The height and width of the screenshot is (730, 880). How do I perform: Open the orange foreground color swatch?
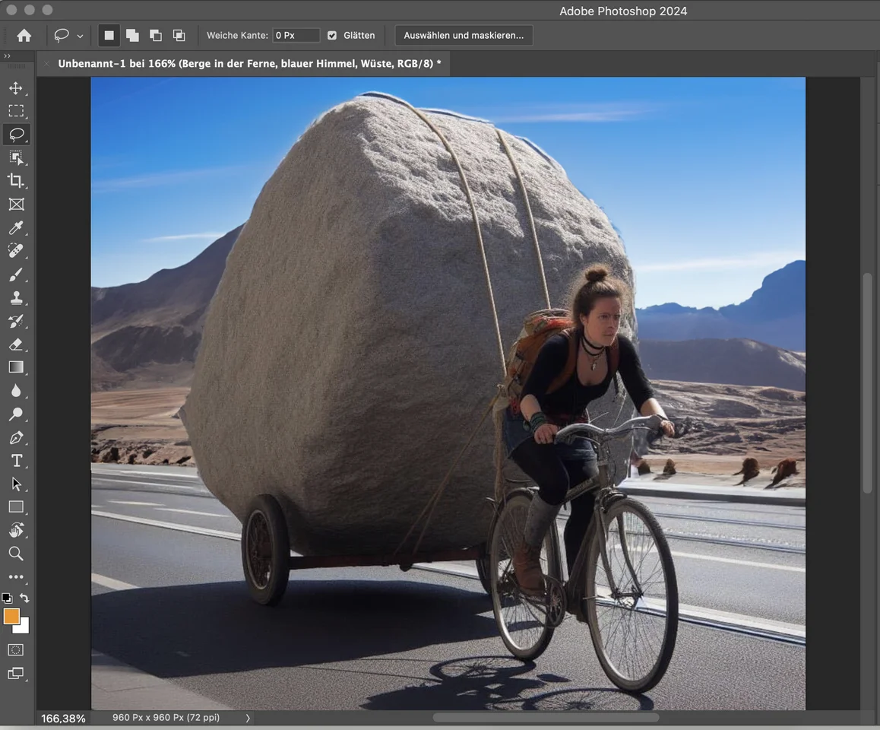point(11,617)
